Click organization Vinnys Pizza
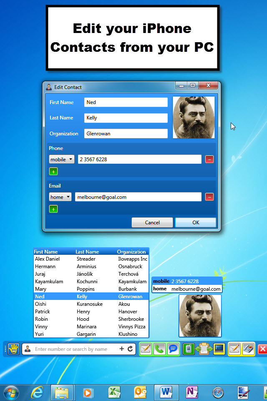The height and width of the screenshot is (401, 267). [132, 327]
